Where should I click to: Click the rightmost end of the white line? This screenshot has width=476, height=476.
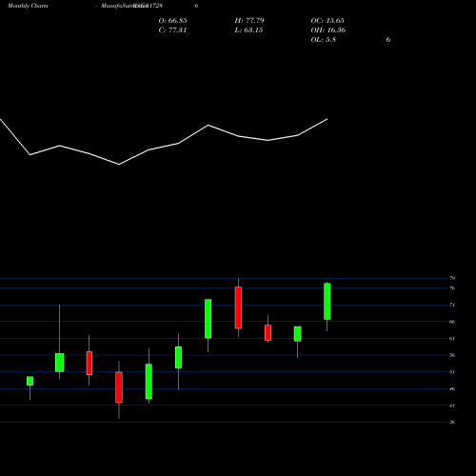[x=327, y=119]
